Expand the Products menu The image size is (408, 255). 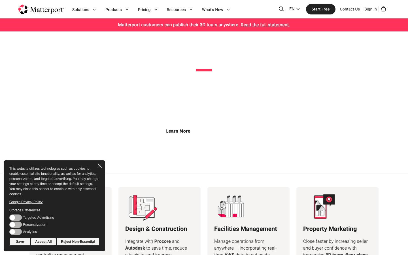(117, 10)
